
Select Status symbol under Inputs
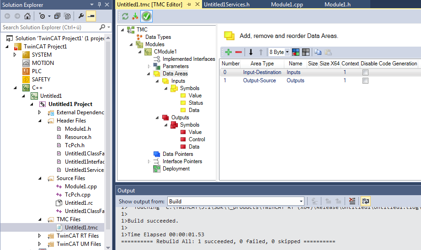(196, 103)
